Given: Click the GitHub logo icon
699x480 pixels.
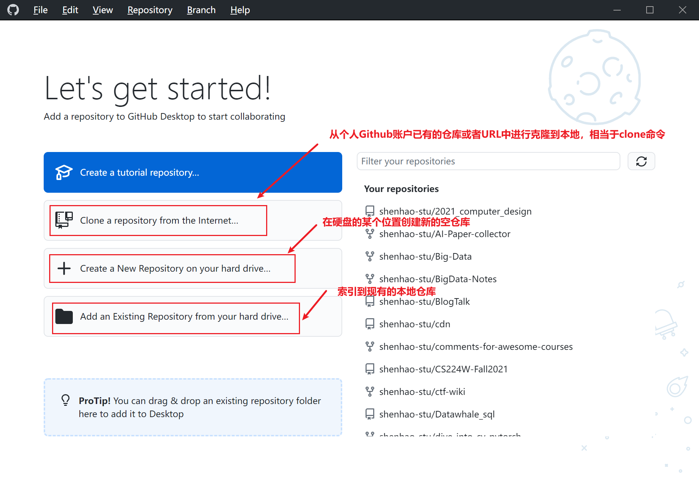Looking at the screenshot, I should (13, 10).
